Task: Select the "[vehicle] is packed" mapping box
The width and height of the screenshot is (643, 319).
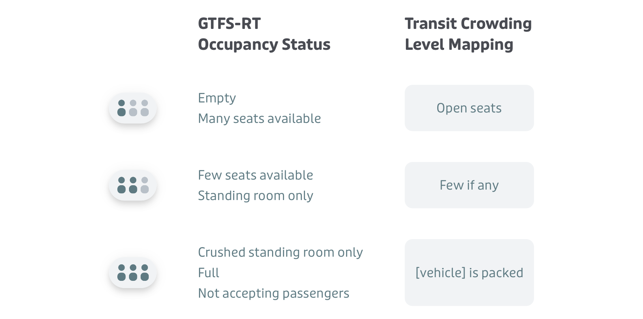Action: 469,272
